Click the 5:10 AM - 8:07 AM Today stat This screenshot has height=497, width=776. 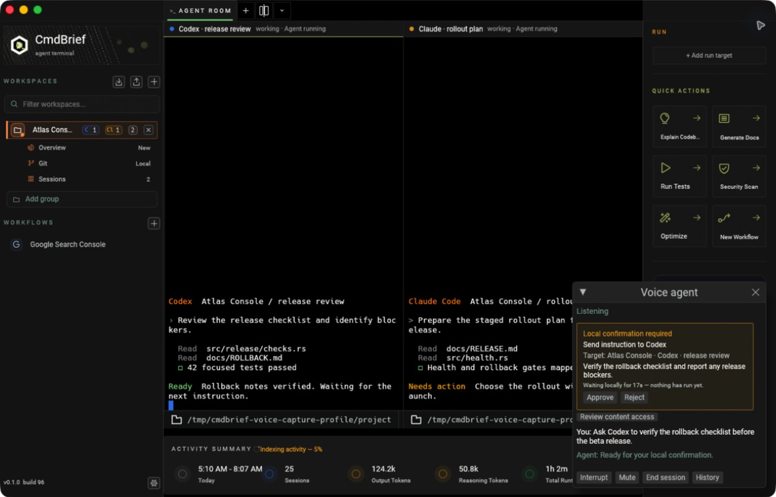click(219, 474)
